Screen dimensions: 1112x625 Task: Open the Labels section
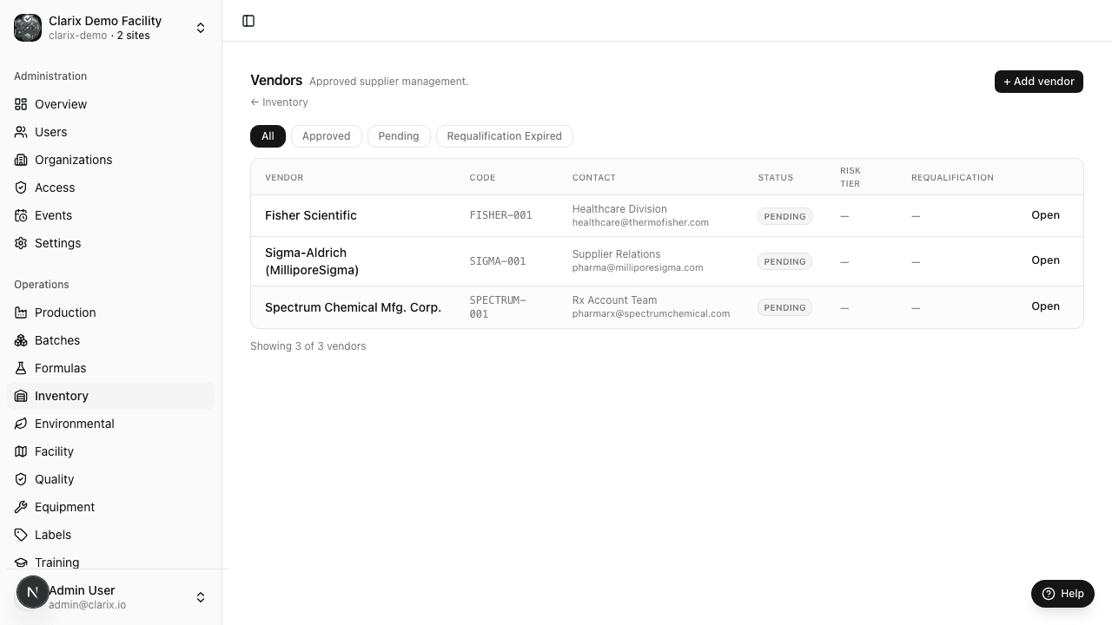coord(110,535)
